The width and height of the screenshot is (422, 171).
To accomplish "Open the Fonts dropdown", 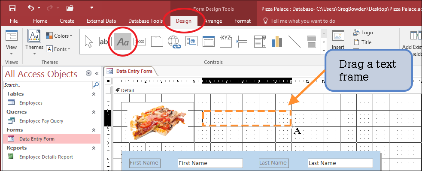I will click(x=58, y=49).
